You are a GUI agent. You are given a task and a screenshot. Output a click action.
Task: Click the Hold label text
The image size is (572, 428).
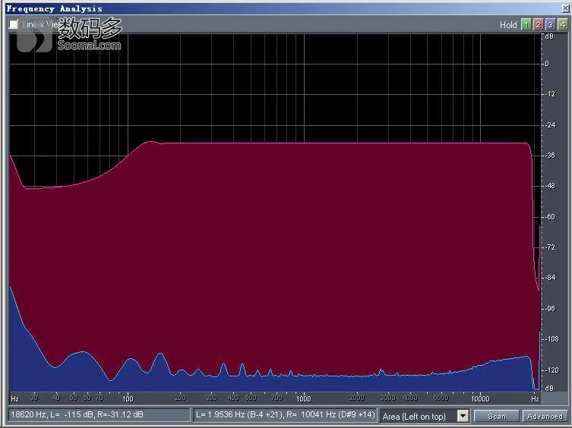coord(508,25)
